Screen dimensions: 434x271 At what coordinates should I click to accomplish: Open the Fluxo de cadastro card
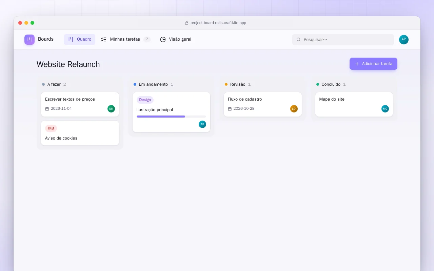[x=263, y=104]
